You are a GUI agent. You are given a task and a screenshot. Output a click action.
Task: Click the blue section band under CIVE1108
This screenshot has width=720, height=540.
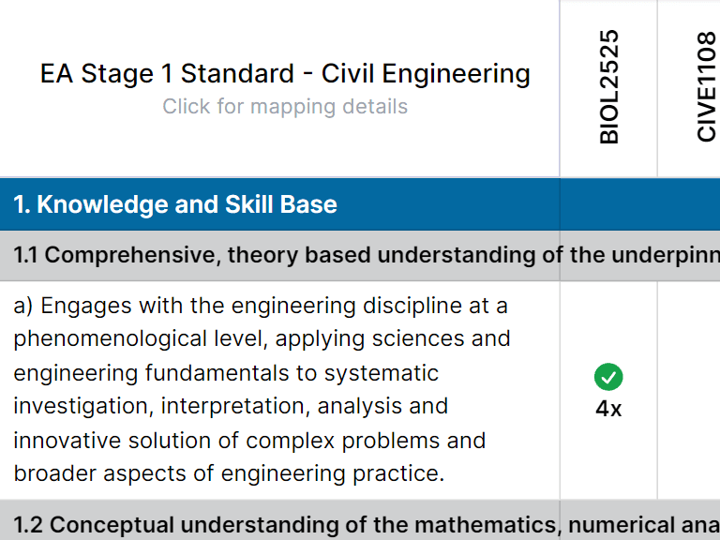[x=689, y=204]
